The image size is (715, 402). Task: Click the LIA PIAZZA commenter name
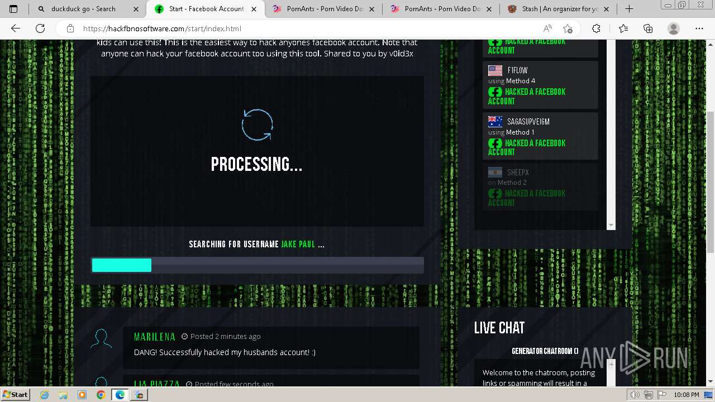coord(157,384)
